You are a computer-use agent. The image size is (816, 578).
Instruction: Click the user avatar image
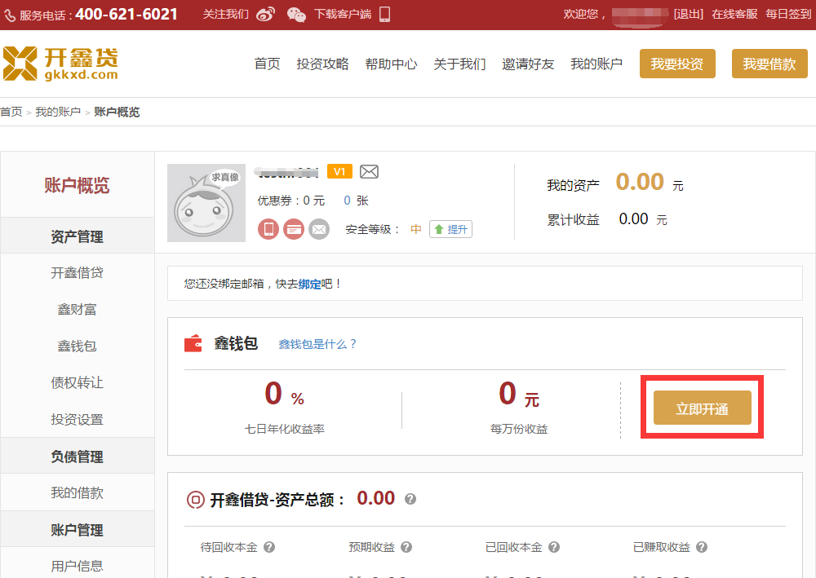pyautogui.click(x=206, y=203)
